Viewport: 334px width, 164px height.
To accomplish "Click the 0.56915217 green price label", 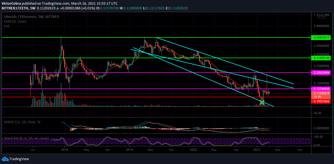I will pyautogui.click(x=321, y=37).
